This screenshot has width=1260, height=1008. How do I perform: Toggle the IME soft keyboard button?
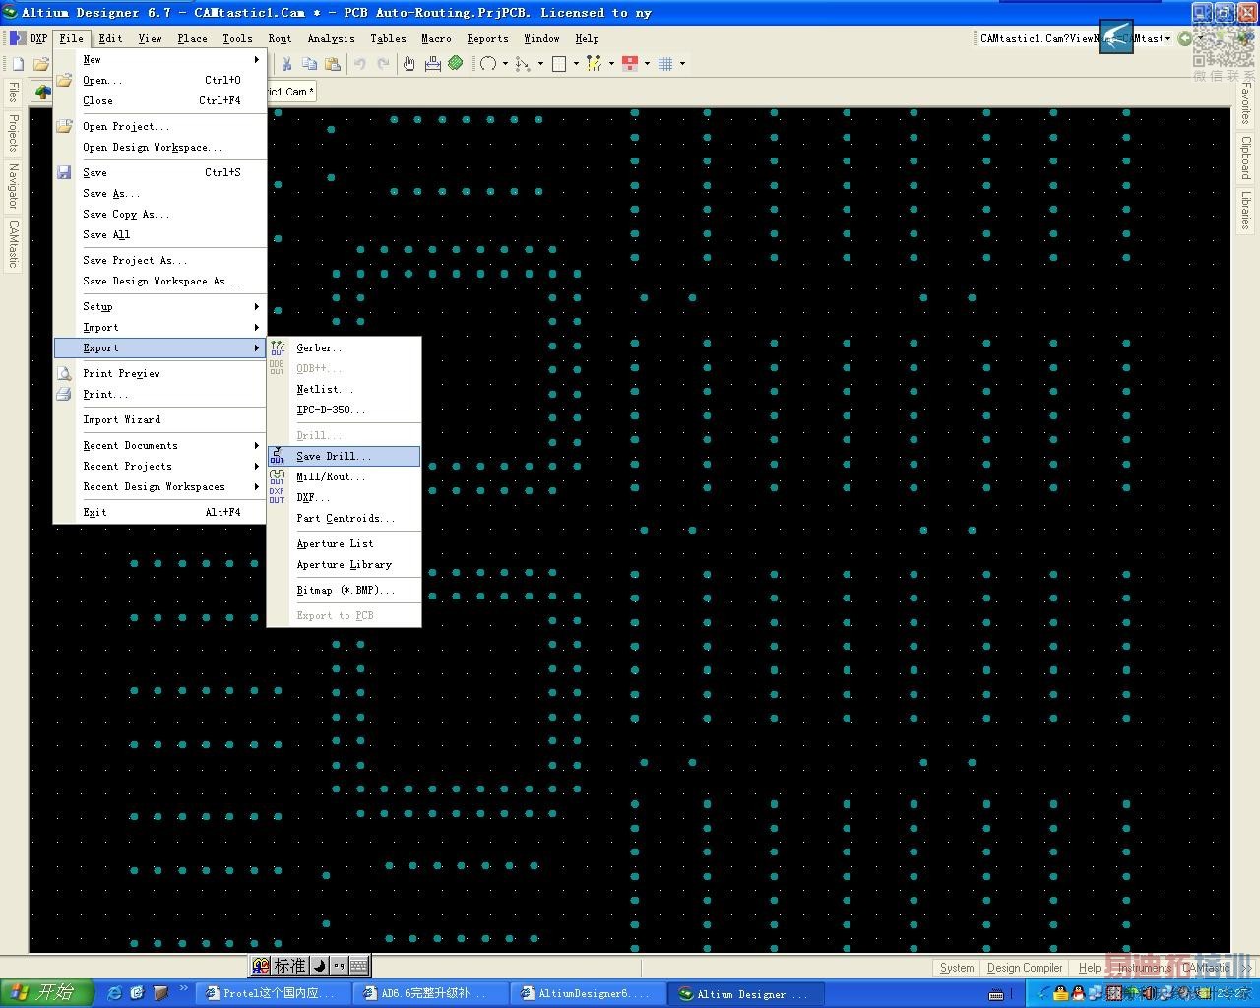[358, 966]
